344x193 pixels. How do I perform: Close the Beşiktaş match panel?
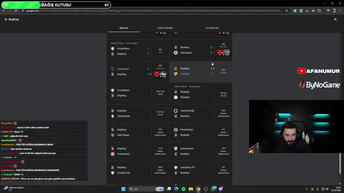tap(335, 19)
